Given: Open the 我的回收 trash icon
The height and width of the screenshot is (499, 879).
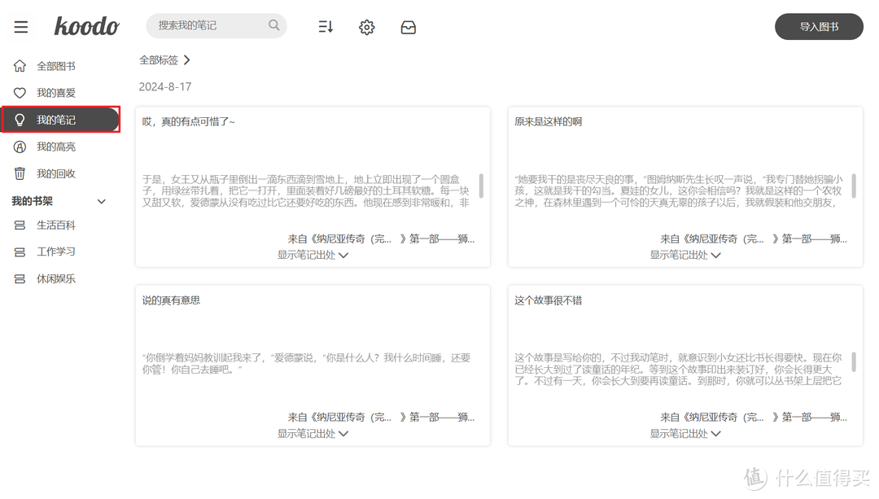Looking at the screenshot, I should [18, 173].
